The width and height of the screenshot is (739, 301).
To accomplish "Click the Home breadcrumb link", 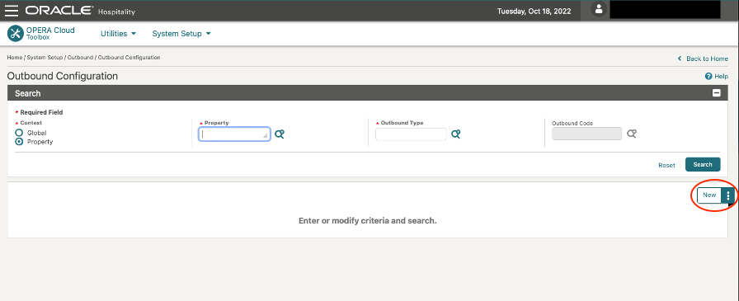I will point(15,58).
